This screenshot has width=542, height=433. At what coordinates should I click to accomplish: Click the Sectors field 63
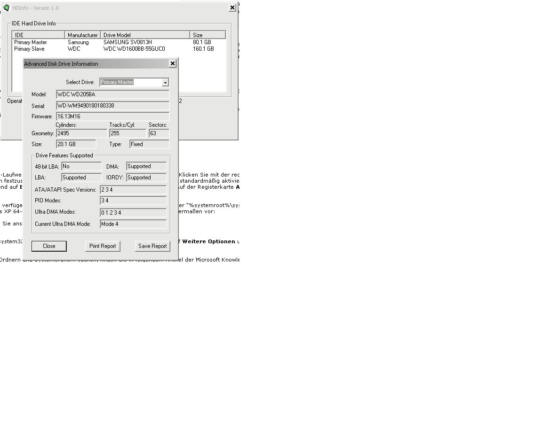pos(159,133)
